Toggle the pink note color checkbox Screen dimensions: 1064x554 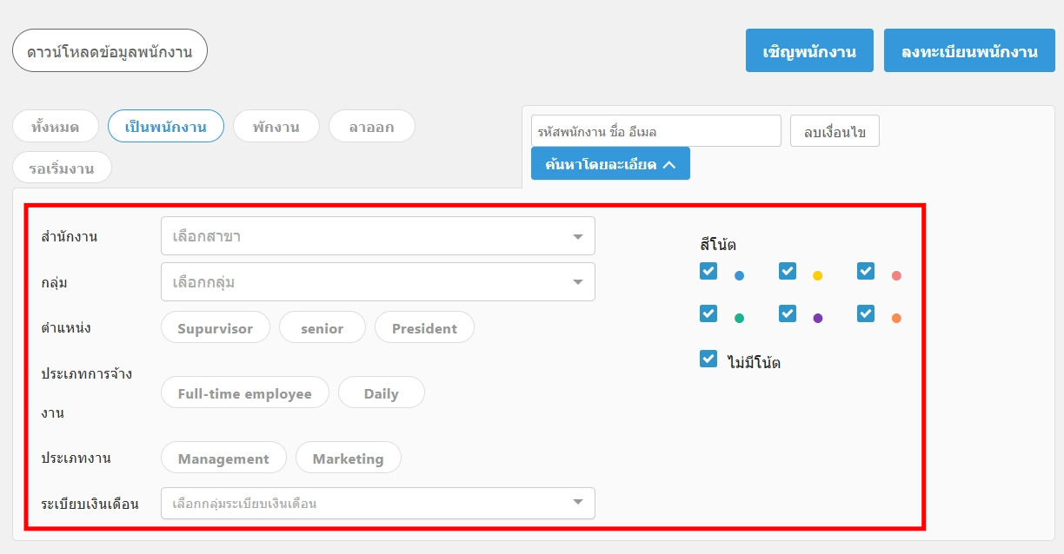[866, 271]
